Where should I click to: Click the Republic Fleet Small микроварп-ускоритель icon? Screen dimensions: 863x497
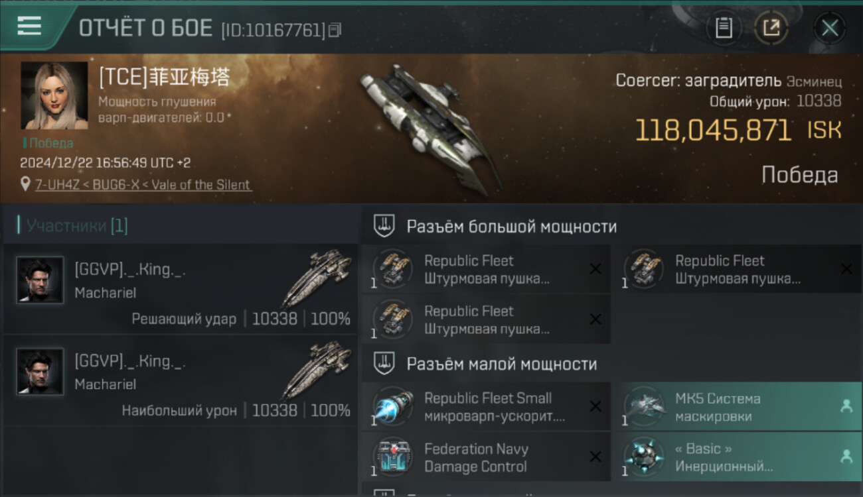tap(393, 406)
